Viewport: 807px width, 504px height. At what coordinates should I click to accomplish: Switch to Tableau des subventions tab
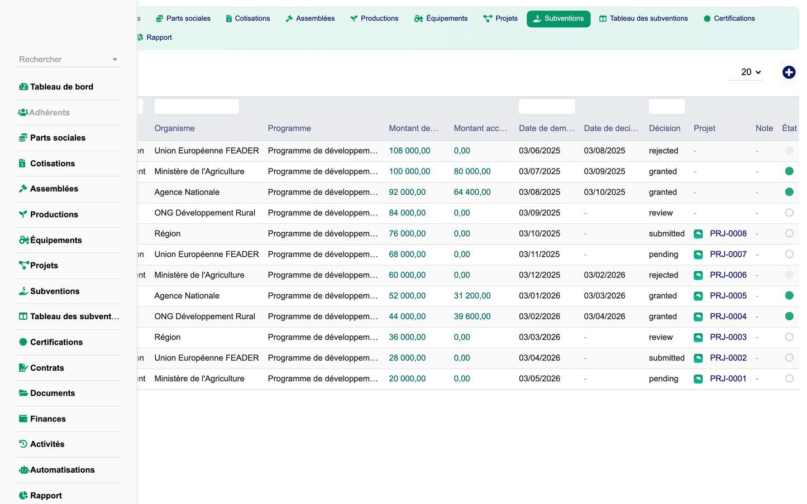[643, 18]
